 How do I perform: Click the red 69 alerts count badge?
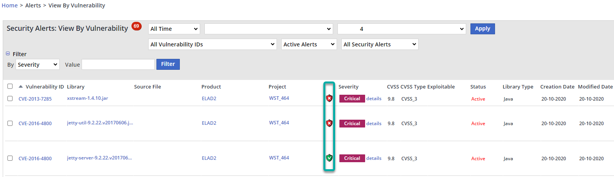136,26
